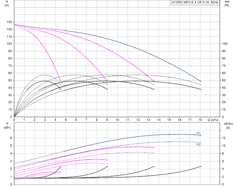Click the 12 tick on the NPSH axis
The image size is (237, 187).
(x=224, y=138)
